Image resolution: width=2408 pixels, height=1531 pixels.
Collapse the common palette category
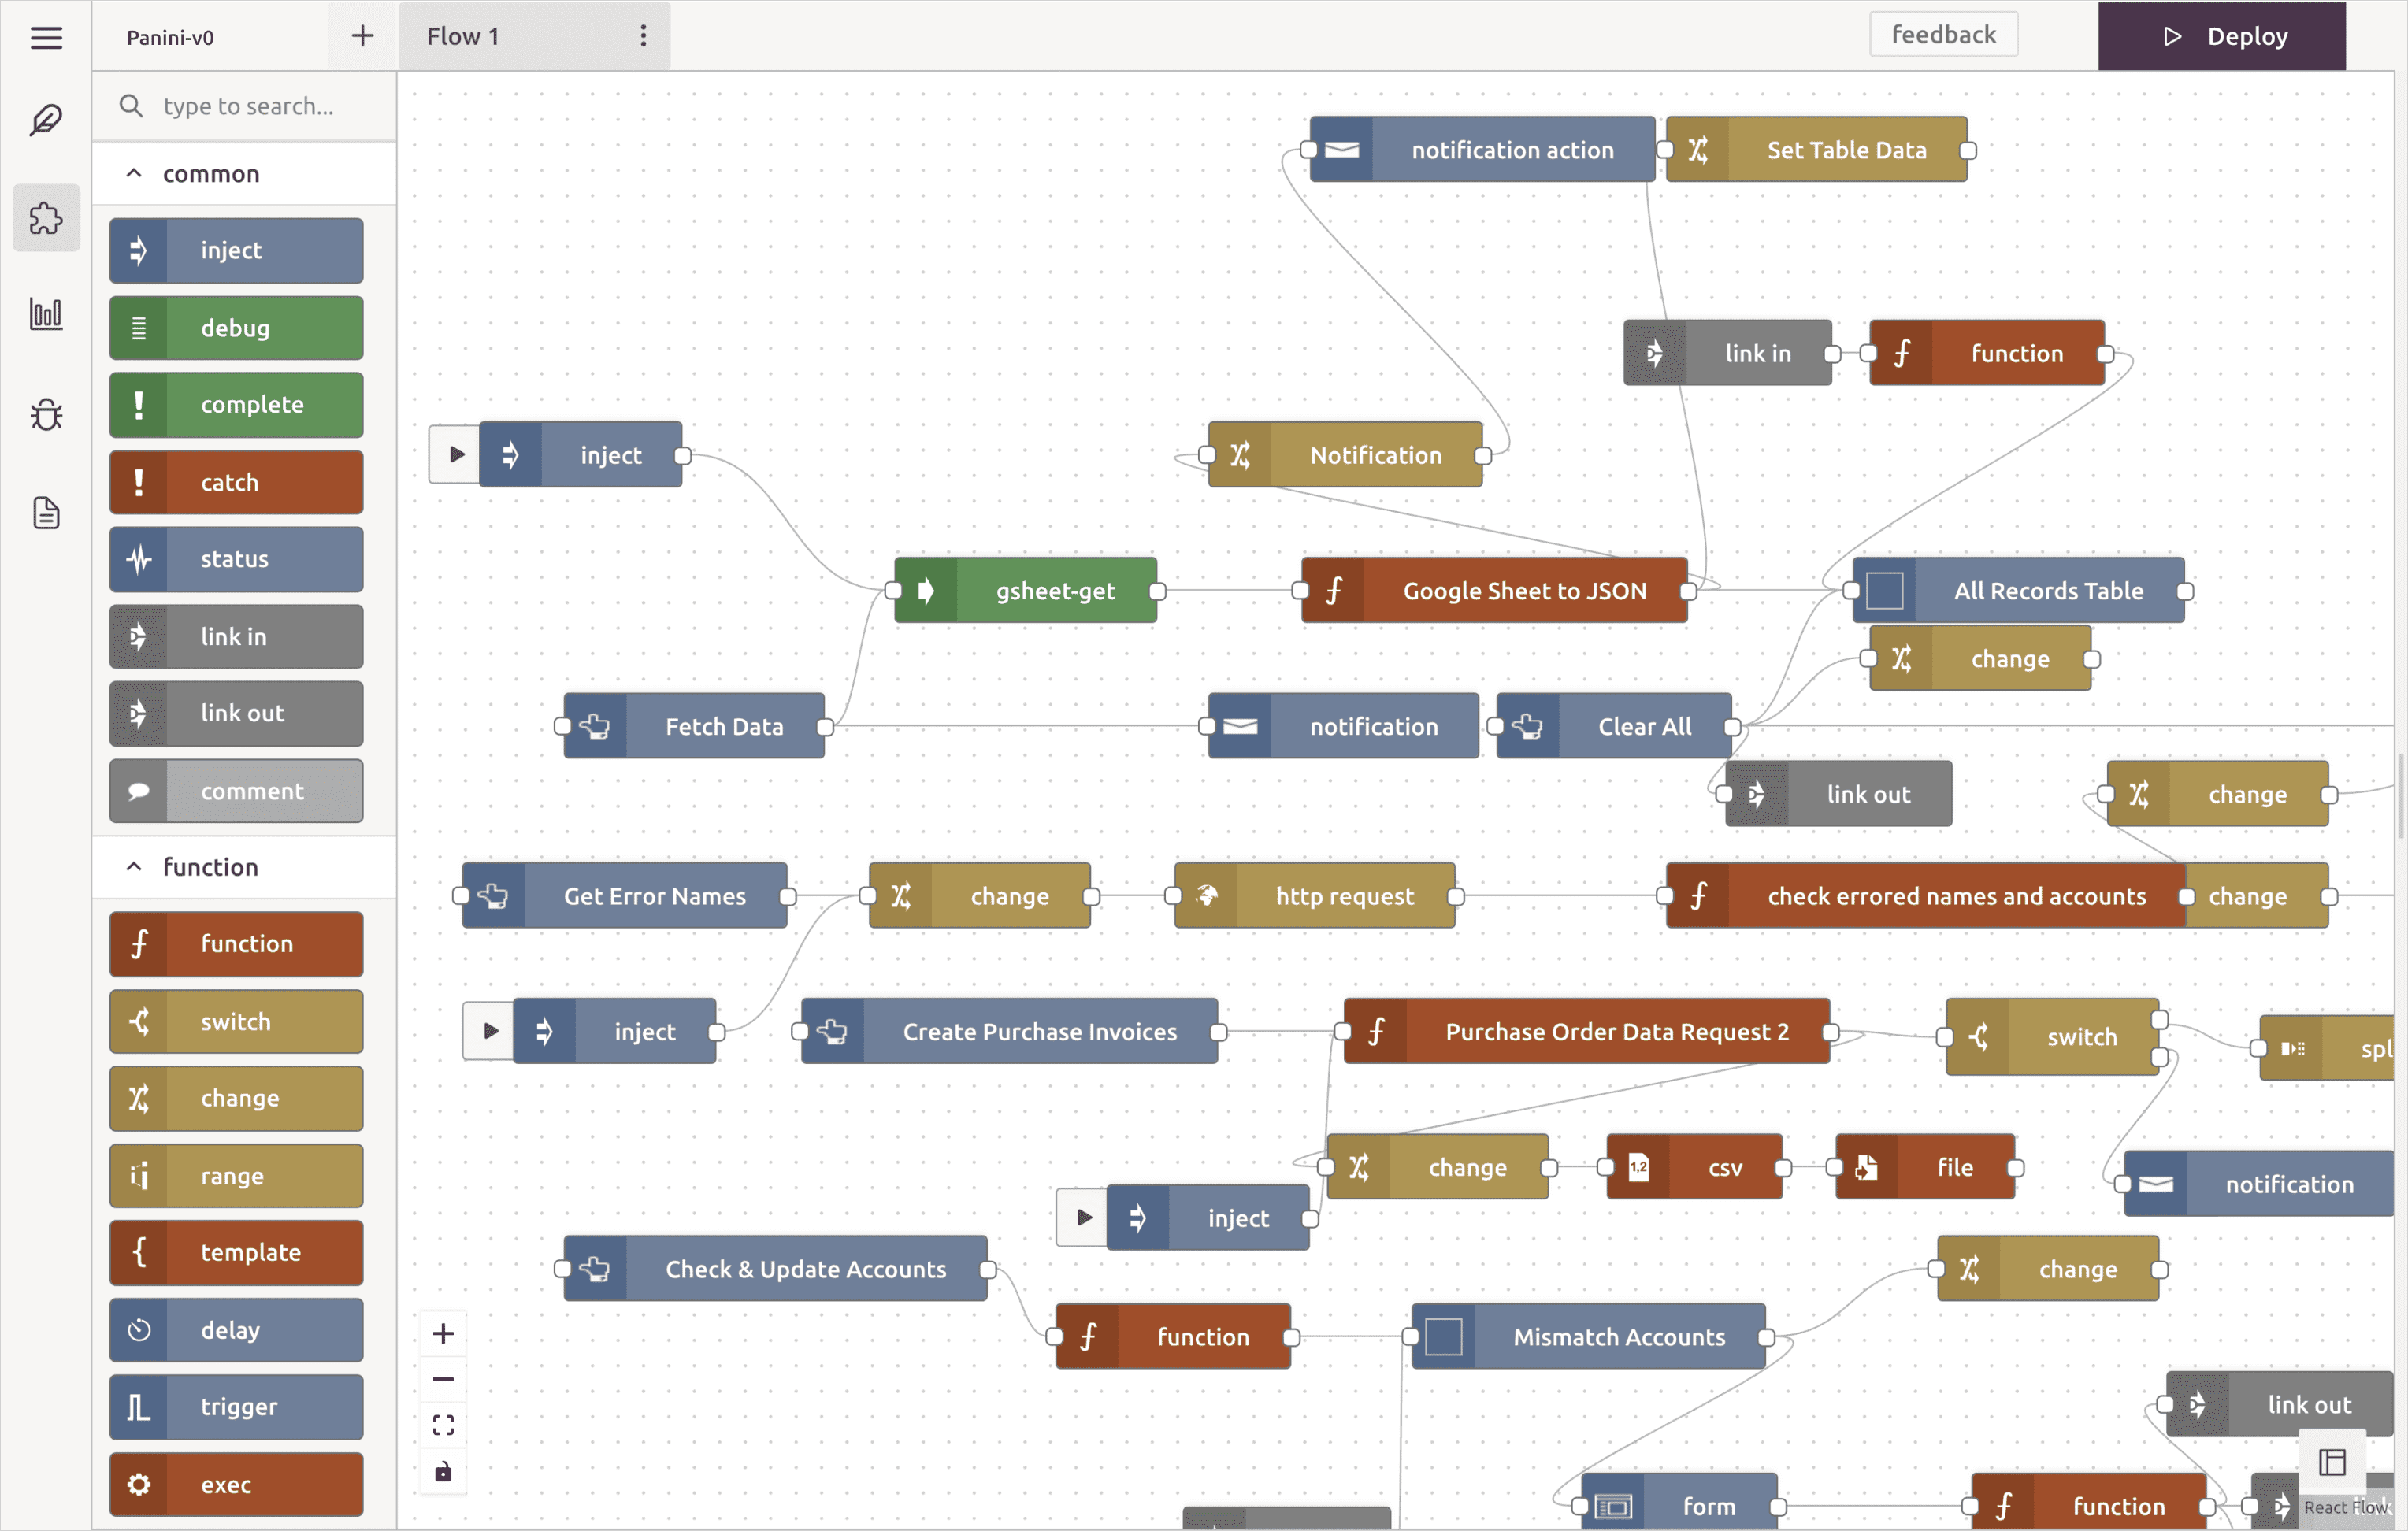[134, 174]
